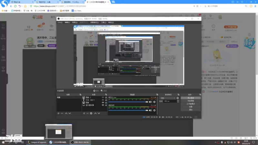Image resolution: width=258 pixels, height=145 pixels.
Task: Click the browser address bar URL
Action: [x=60, y=6]
